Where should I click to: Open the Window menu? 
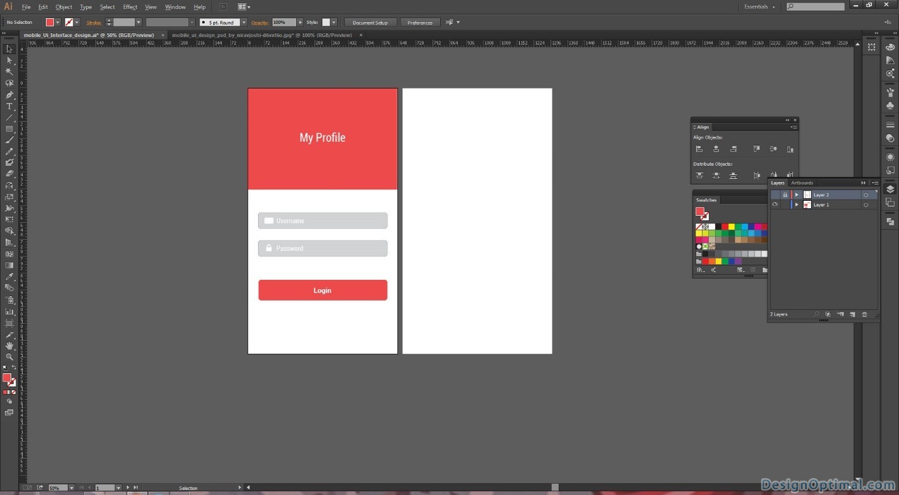click(175, 7)
